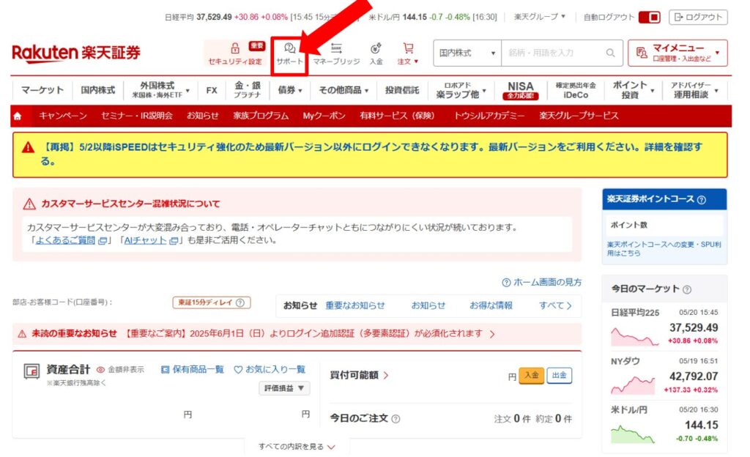Screen dimensions: 750x457
Task: Click help icon next to 楽天証券ポイントコース
Action: click(701, 200)
